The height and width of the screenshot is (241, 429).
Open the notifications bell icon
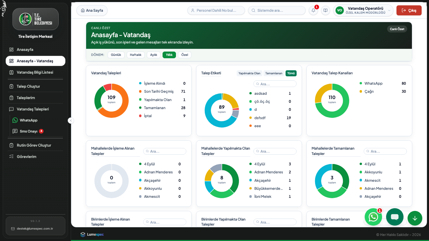pyautogui.click(x=313, y=10)
